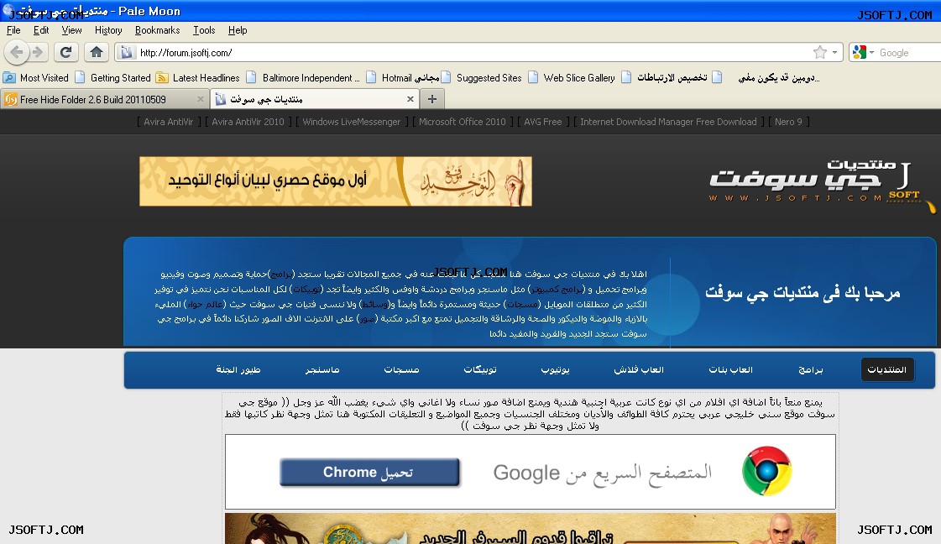
Task: Go forward with the Forward arrow button
Action: [x=38, y=52]
